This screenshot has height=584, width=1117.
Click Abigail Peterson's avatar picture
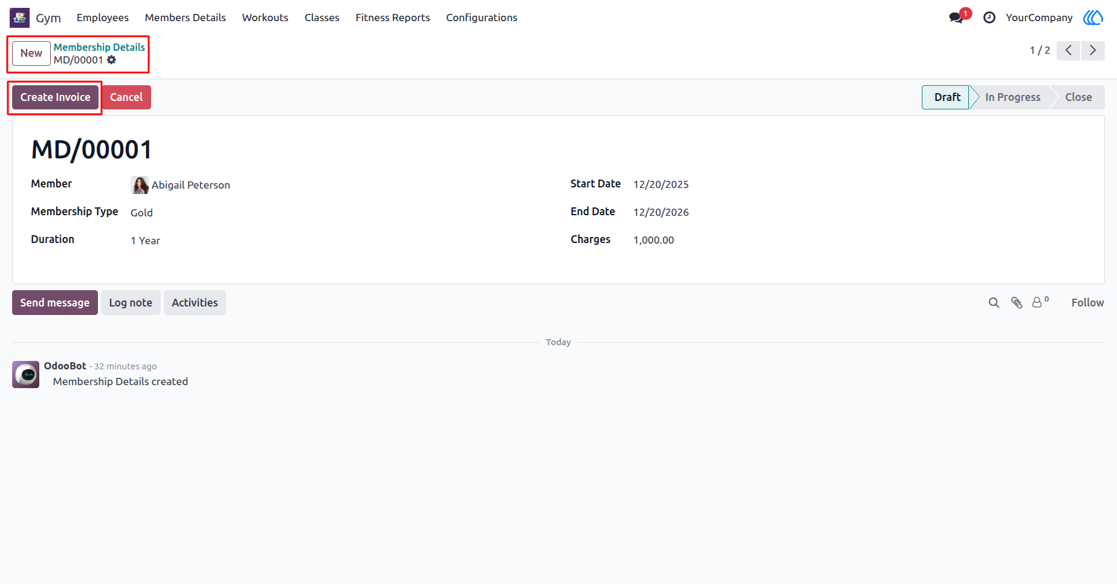pyautogui.click(x=140, y=185)
